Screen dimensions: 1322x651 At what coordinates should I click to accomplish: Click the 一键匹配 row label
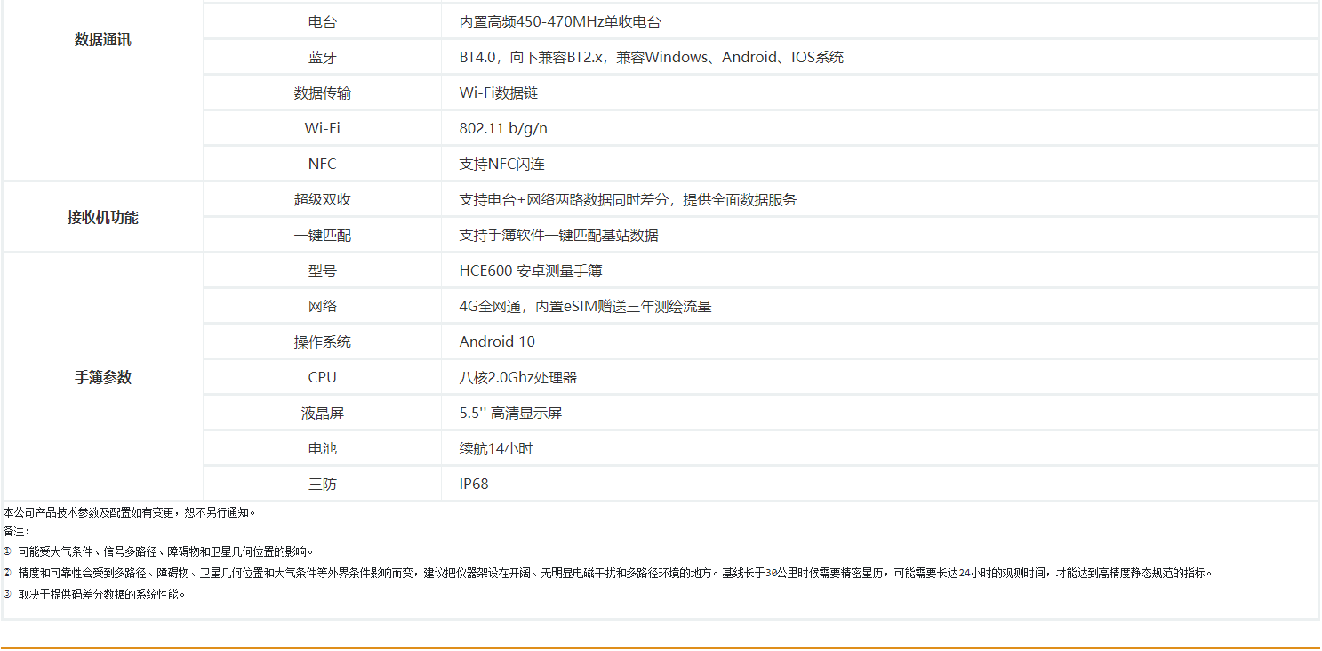point(322,236)
